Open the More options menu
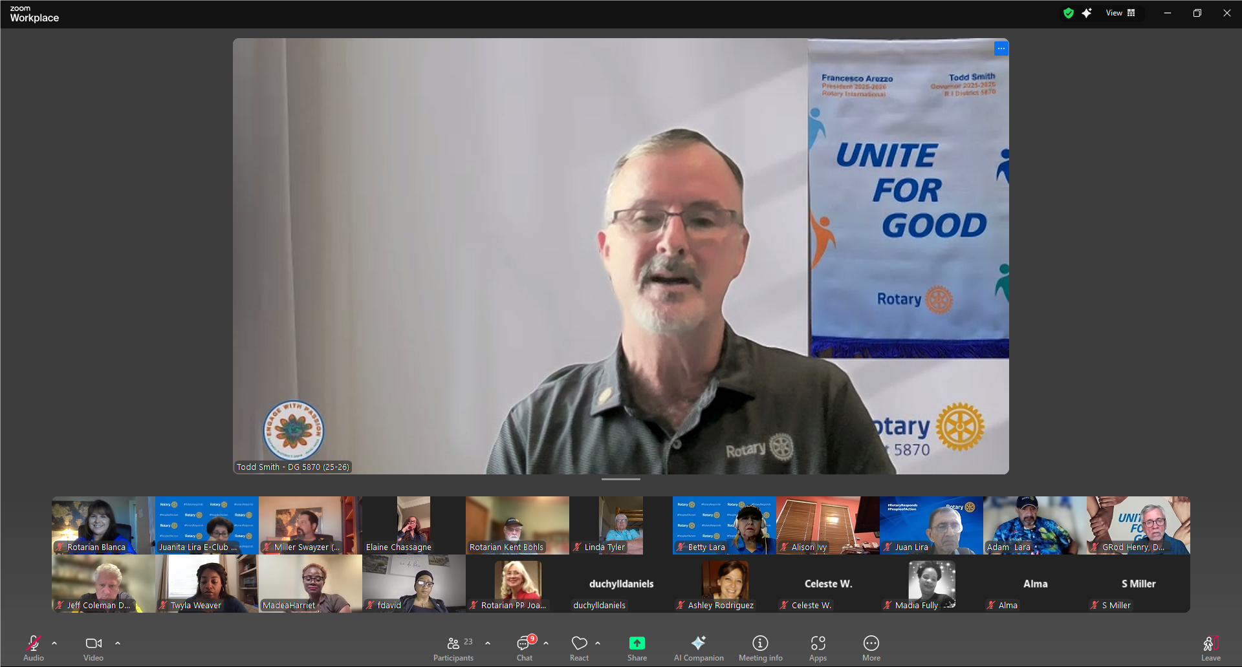The height and width of the screenshot is (667, 1242). (x=871, y=648)
